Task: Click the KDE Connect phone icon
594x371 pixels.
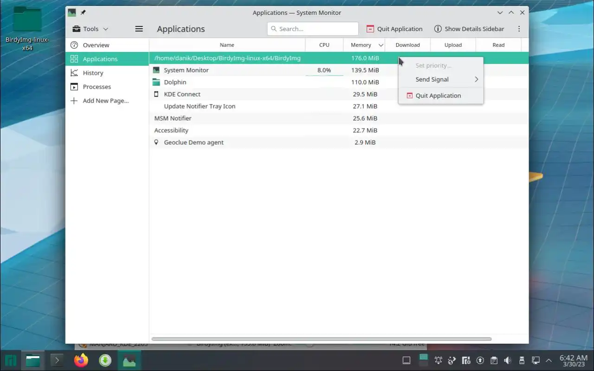Action: click(x=156, y=94)
